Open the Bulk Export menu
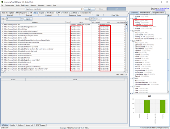Image resolution: width=170 pixels, height=129 pixels. tap(25, 5)
